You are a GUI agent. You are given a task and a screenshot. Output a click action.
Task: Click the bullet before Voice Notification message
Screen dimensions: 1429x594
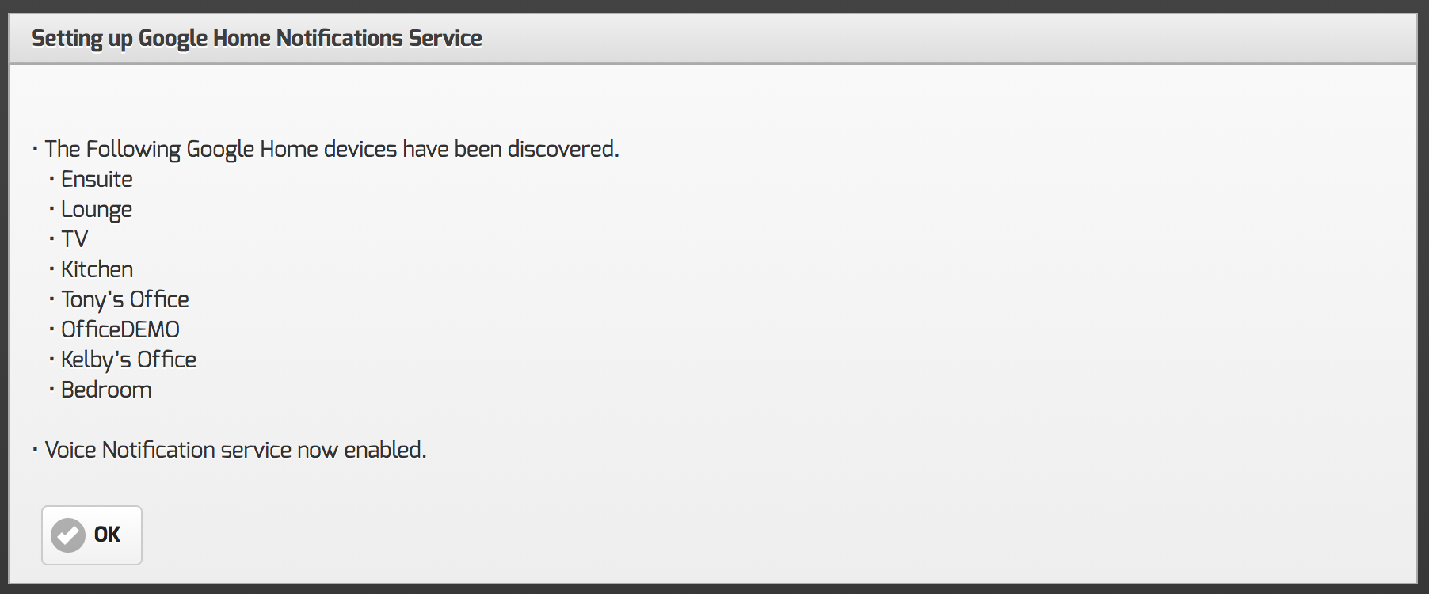pyautogui.click(x=35, y=450)
